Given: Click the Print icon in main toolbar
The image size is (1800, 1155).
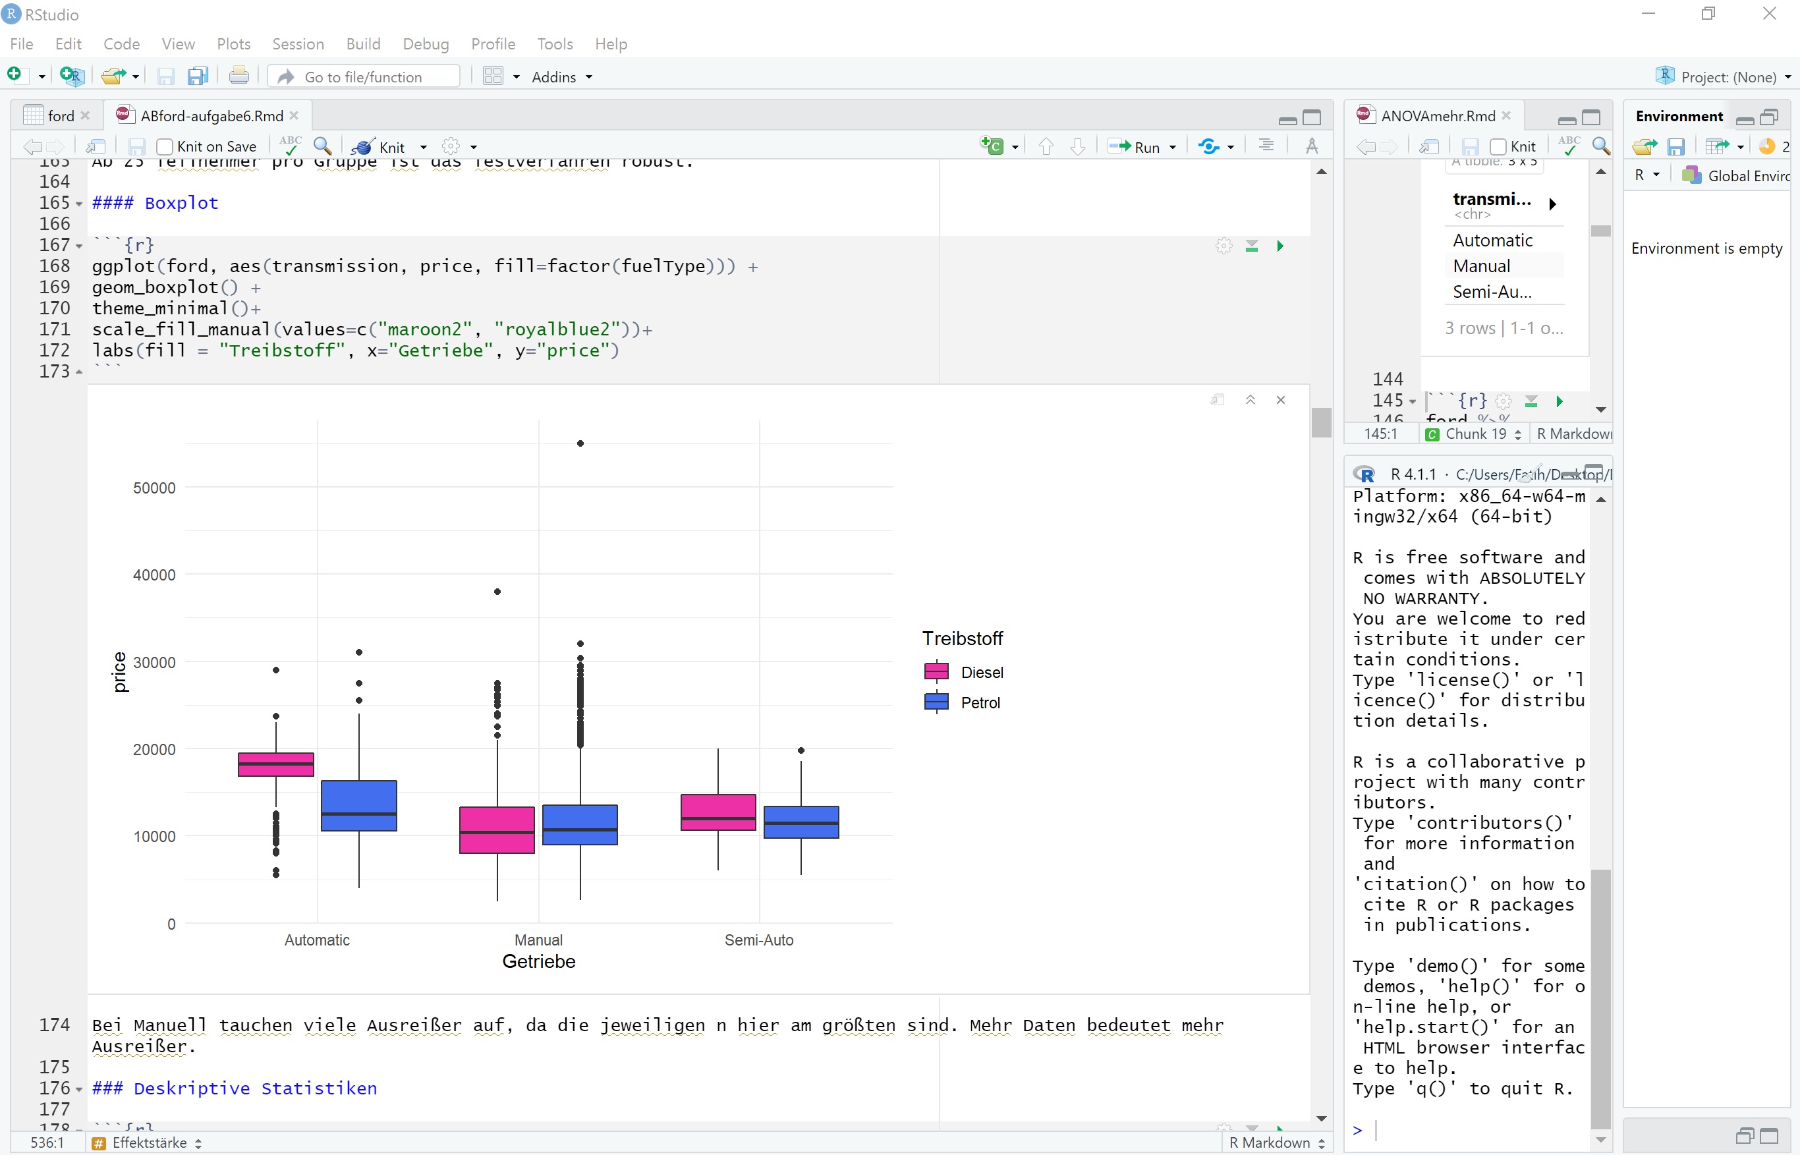Looking at the screenshot, I should 239,76.
